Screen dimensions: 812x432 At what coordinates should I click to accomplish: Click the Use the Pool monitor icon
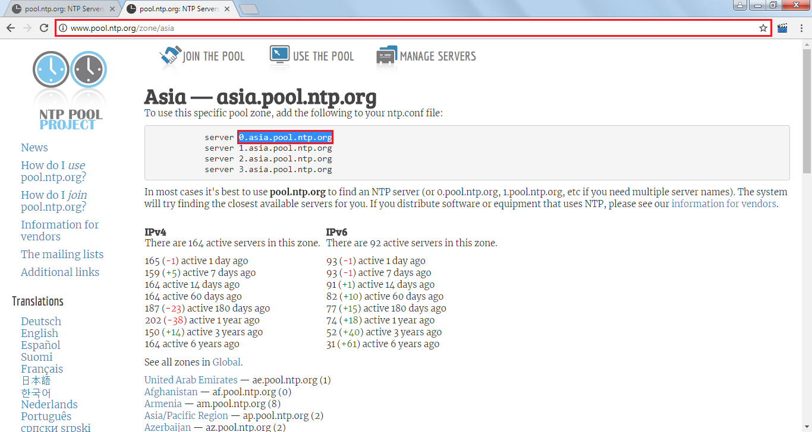(x=279, y=55)
